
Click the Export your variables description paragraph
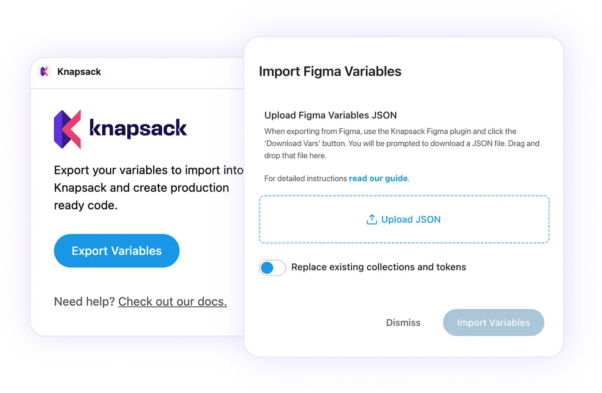(147, 188)
